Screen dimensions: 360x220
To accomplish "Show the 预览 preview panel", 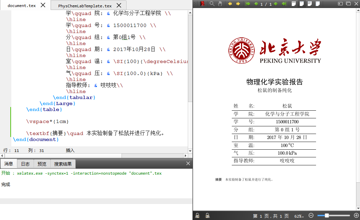I will pos(42,163).
